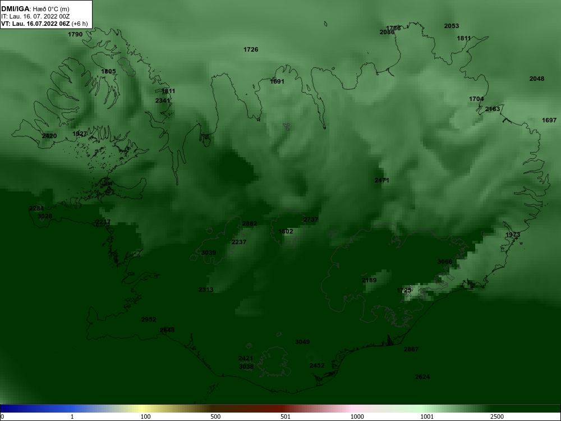561x421 pixels.
Task: Select the map value 2313
Action: point(206,290)
